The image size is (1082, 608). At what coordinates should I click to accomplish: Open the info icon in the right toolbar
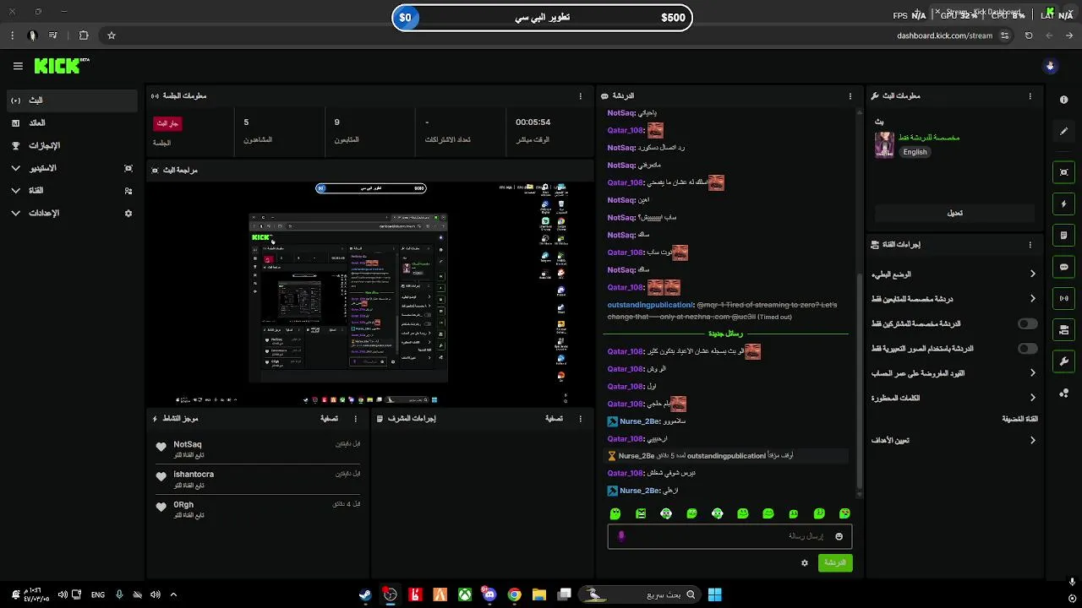(1063, 100)
